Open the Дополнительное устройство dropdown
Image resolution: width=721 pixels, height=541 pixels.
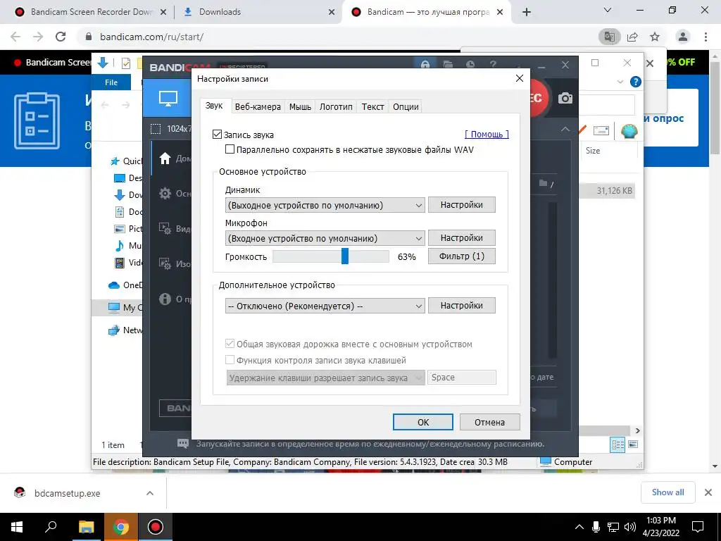coord(325,306)
